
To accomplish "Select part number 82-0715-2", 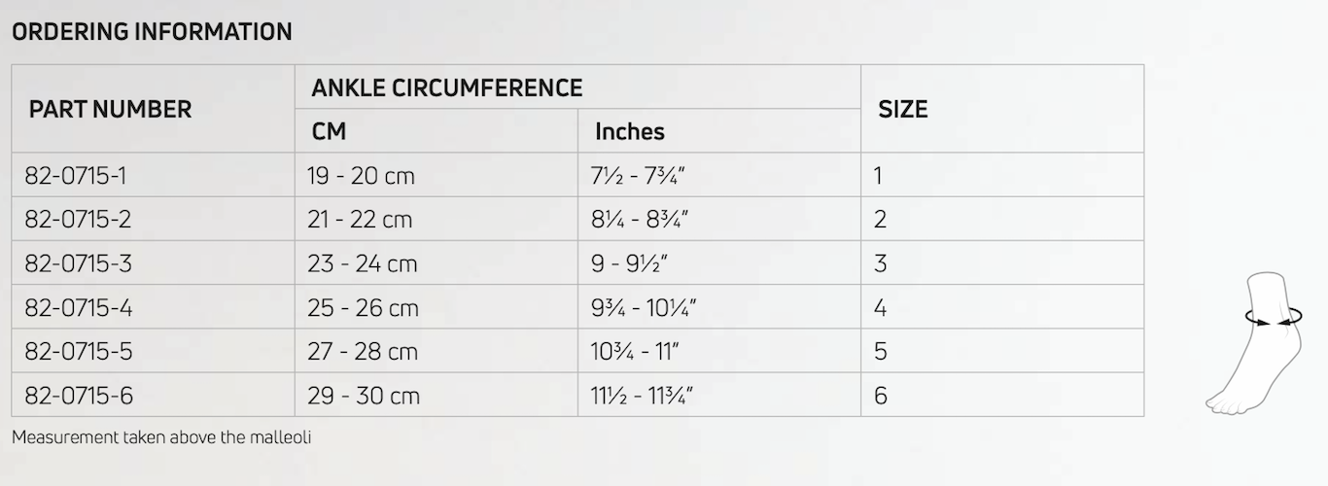I will (x=78, y=220).
